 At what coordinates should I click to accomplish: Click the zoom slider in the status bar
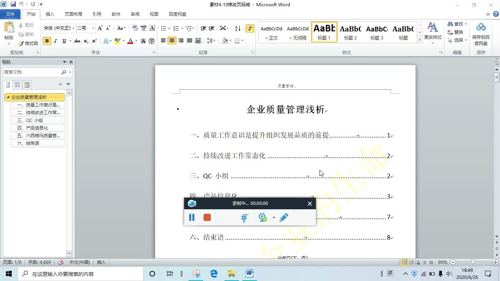(x=473, y=262)
